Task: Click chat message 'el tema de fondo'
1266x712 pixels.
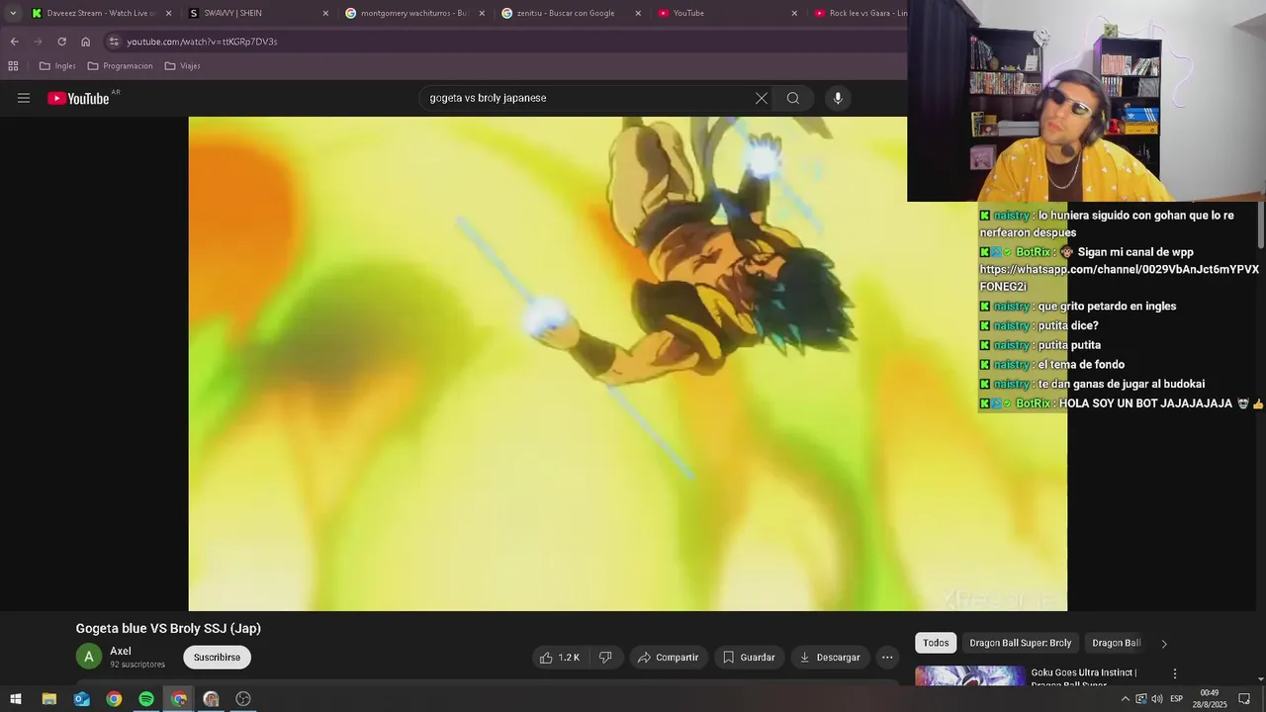Action: [x=1081, y=365]
